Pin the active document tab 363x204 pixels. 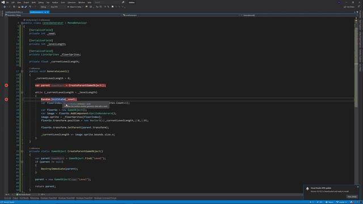[45, 12]
